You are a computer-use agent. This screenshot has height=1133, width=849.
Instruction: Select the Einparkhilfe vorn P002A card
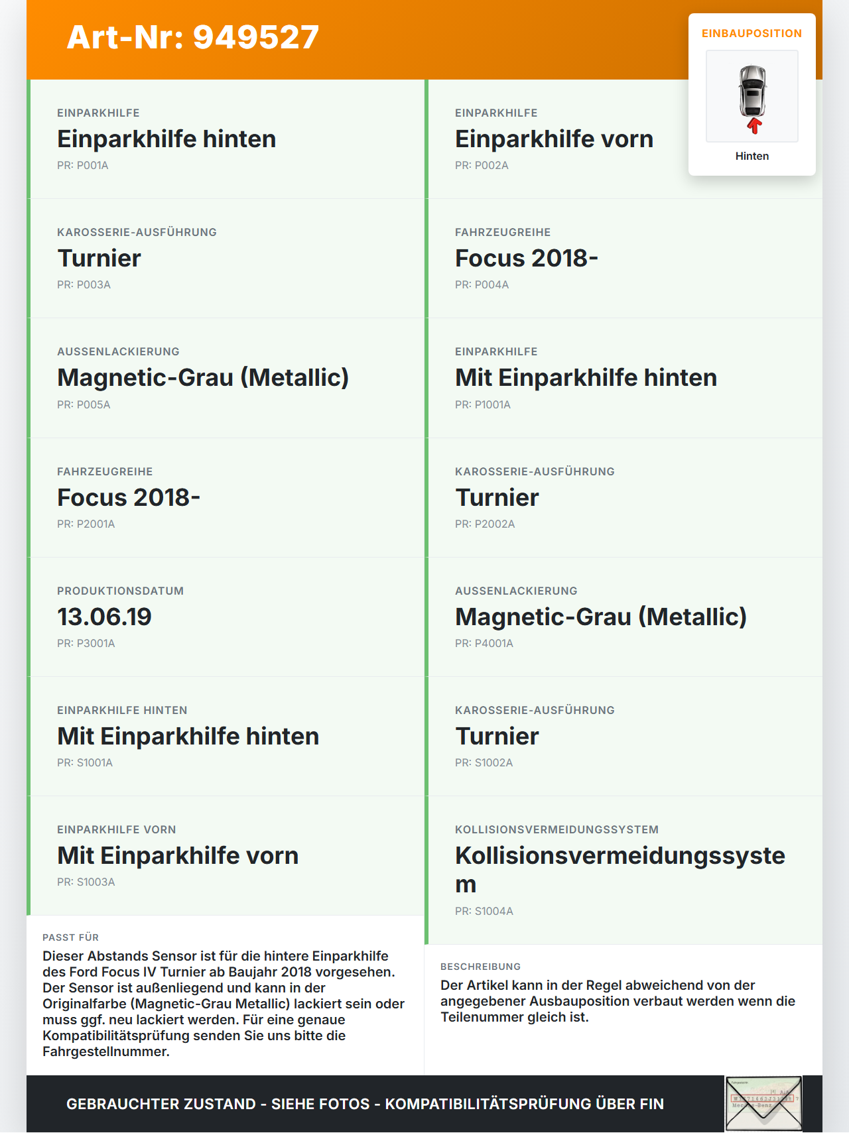(623, 139)
